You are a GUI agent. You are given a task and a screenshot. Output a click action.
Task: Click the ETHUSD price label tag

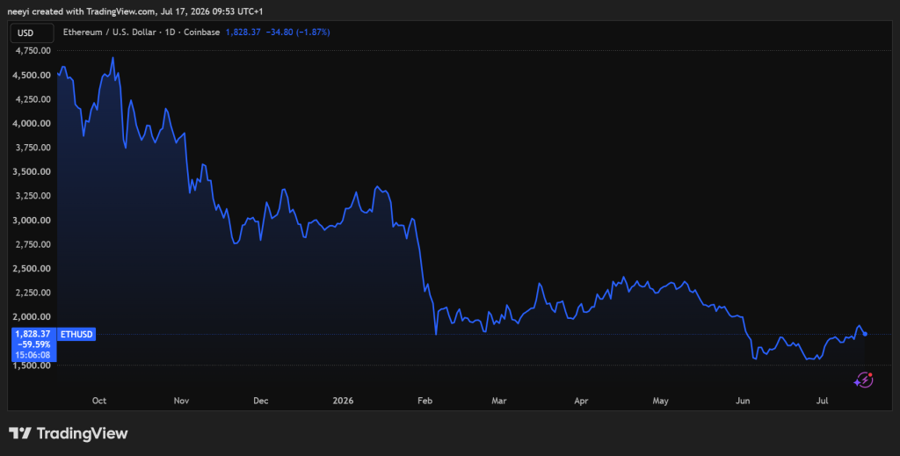coord(76,335)
